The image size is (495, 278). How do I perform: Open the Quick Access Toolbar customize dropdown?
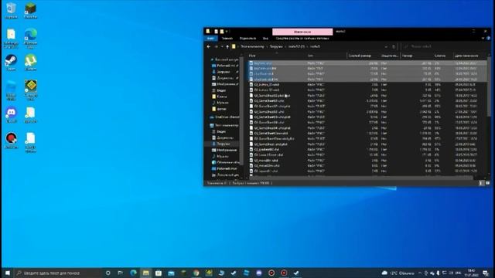pos(227,32)
